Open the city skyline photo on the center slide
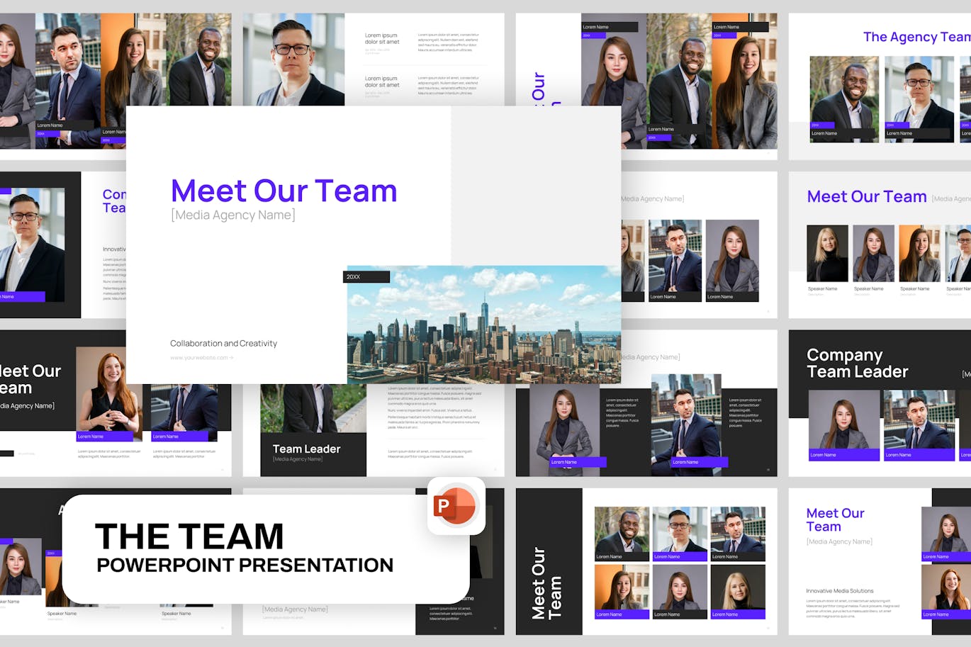The image size is (971, 647). tap(484, 325)
